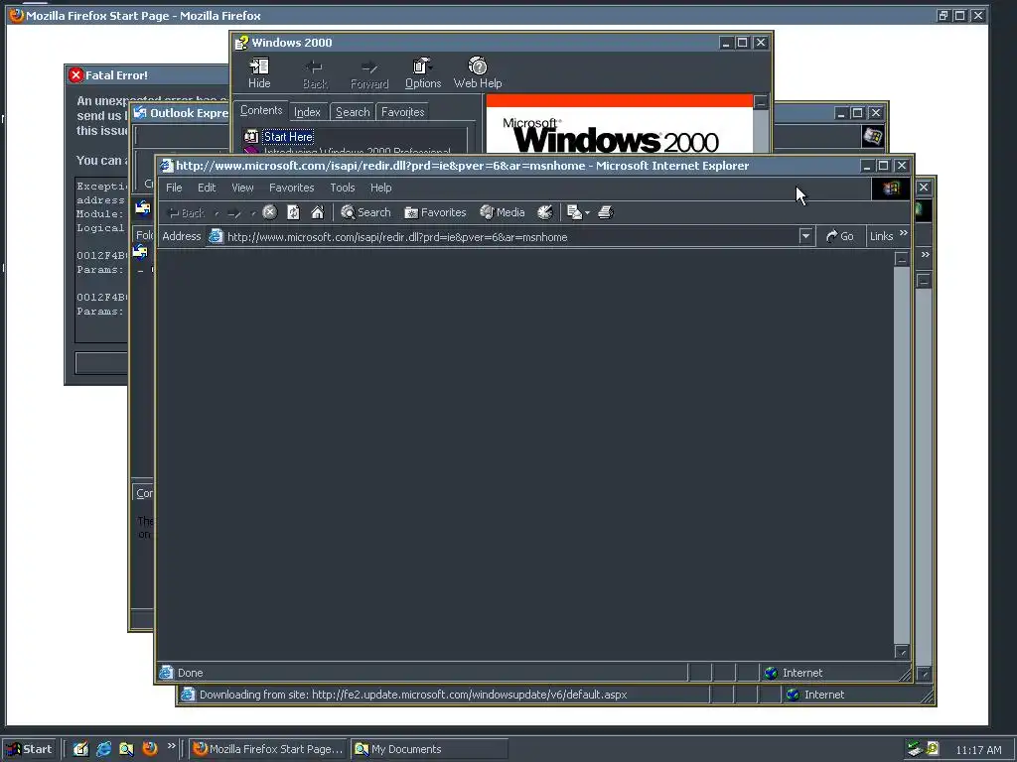Click the Help pane scrollbar up arrow
The width and height of the screenshot is (1017, 762).
click(x=761, y=102)
